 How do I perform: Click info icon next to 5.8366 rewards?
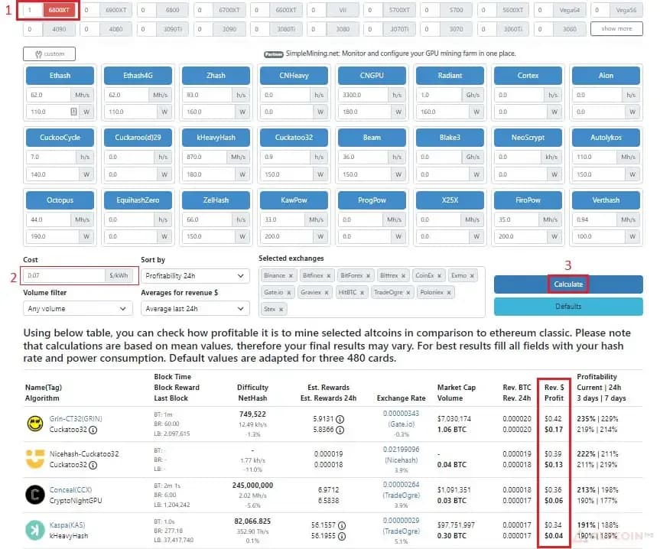(340, 430)
